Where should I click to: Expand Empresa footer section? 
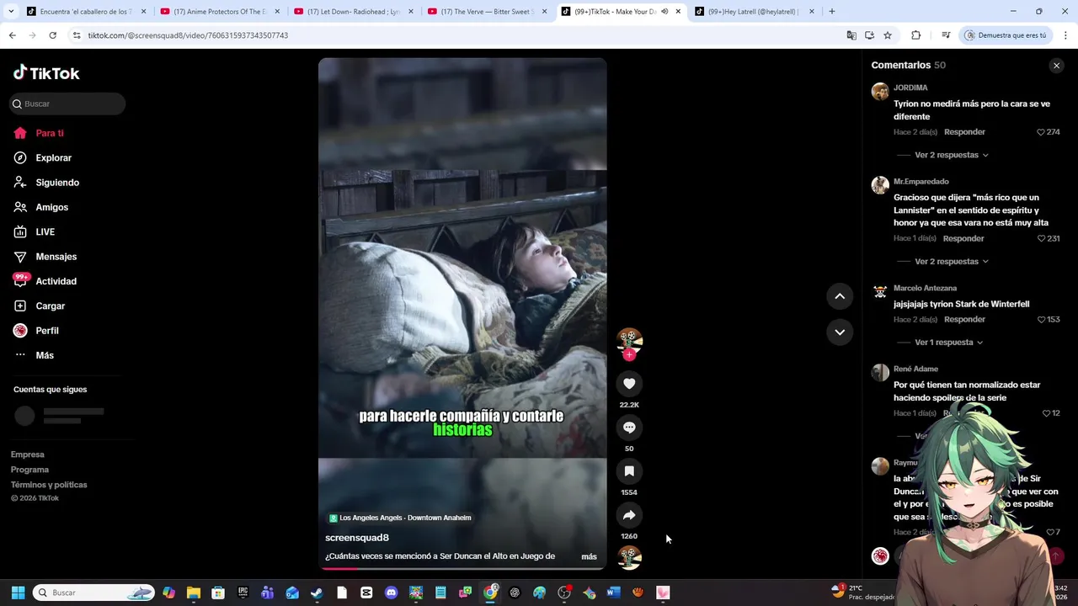click(28, 454)
